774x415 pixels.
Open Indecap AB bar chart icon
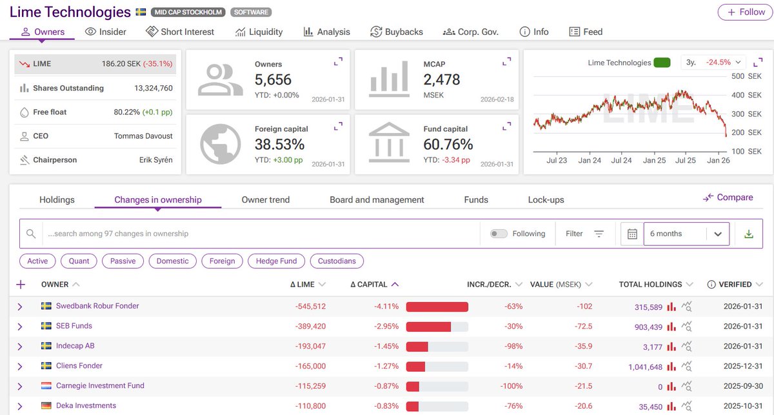click(671, 347)
